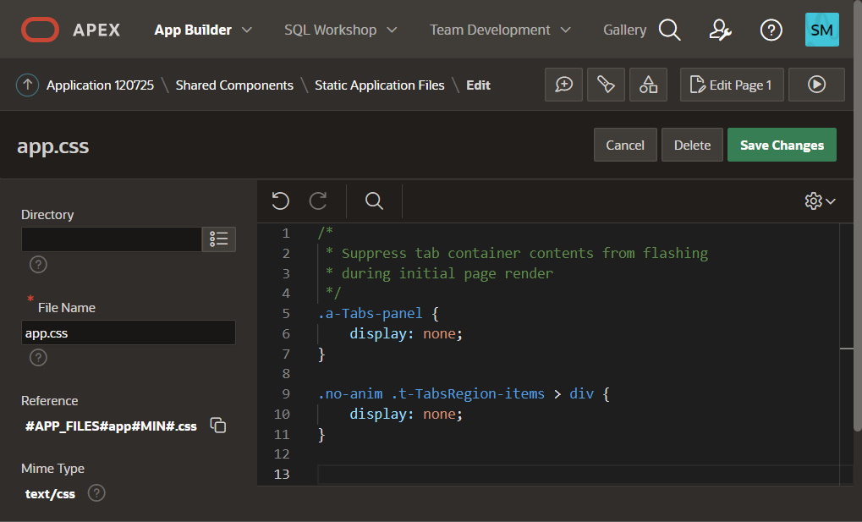
Task: Open the Administration user-wrench icon
Action: [720, 30]
